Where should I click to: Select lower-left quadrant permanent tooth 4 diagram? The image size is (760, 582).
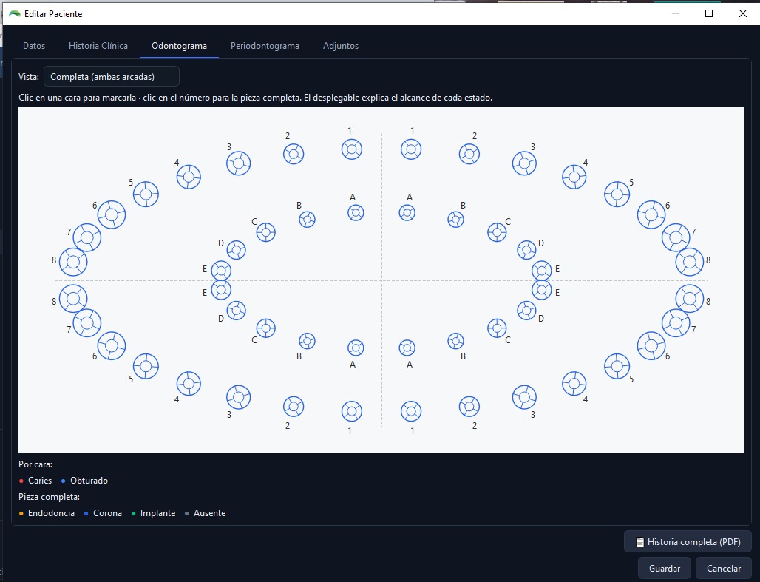pyautogui.click(x=189, y=384)
